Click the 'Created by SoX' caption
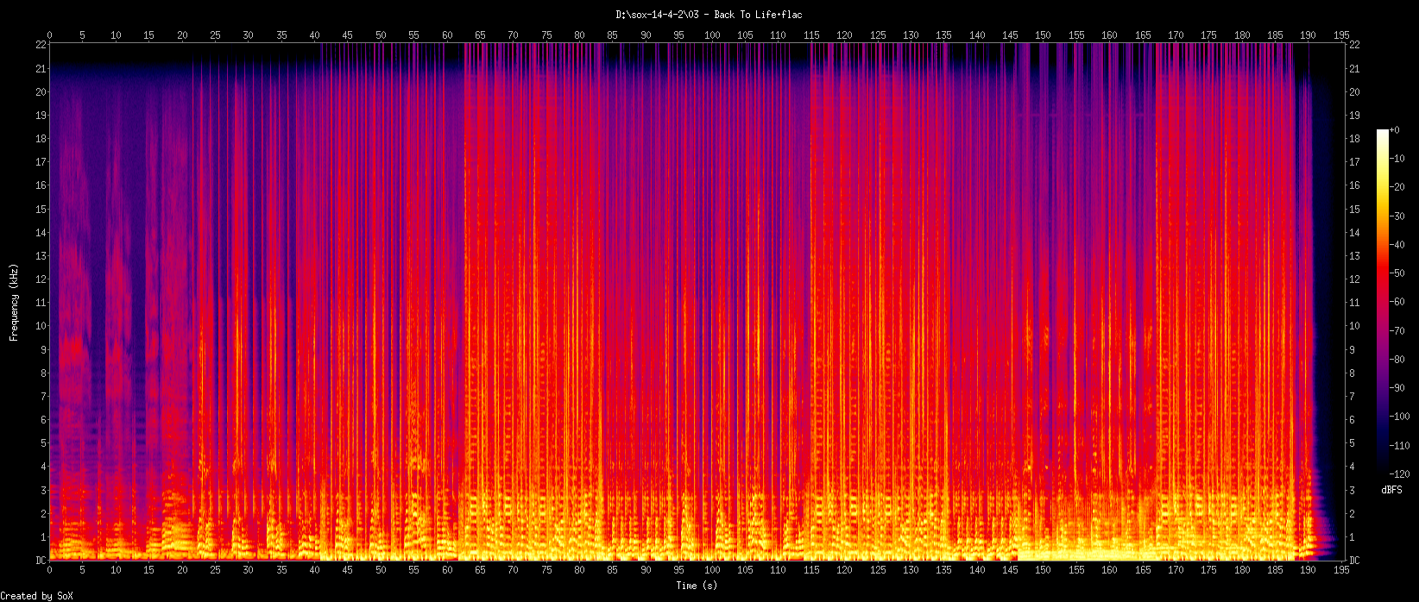This screenshot has width=1419, height=602. pos(37,596)
